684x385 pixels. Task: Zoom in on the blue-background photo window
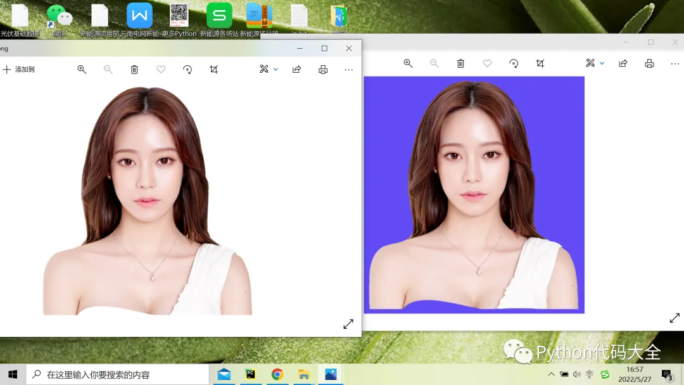coord(408,63)
